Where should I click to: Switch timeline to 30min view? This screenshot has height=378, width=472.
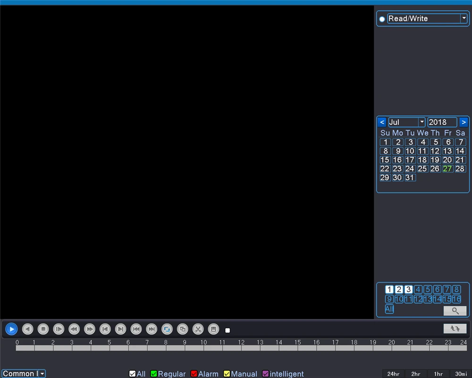(461, 374)
